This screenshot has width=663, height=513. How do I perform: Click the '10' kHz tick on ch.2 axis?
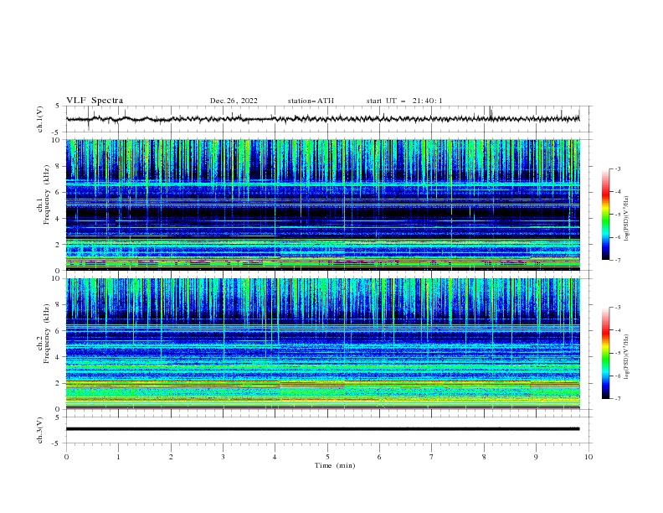click(58, 278)
